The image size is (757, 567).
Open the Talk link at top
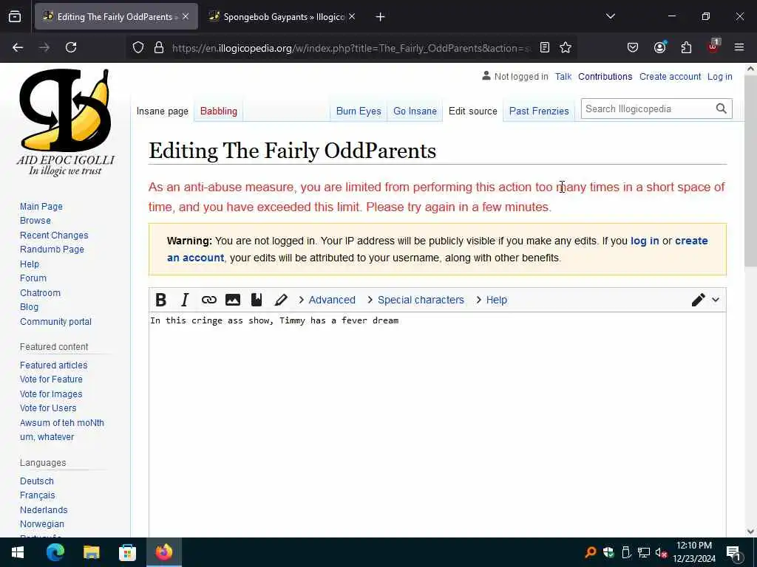(563, 77)
